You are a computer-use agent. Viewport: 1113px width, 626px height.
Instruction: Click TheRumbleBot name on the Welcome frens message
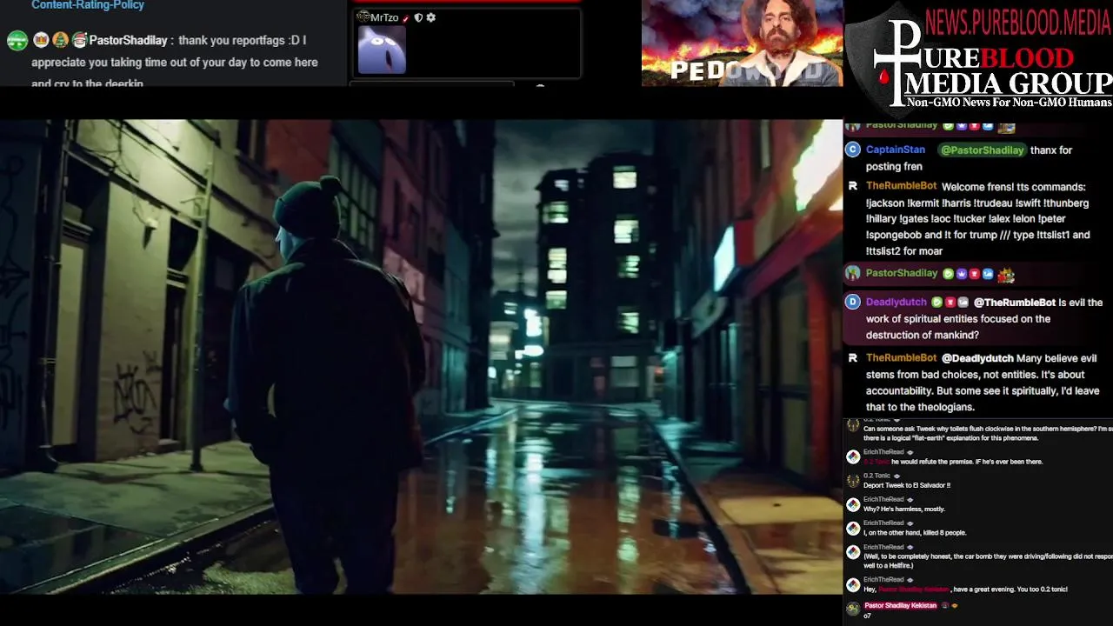click(901, 186)
